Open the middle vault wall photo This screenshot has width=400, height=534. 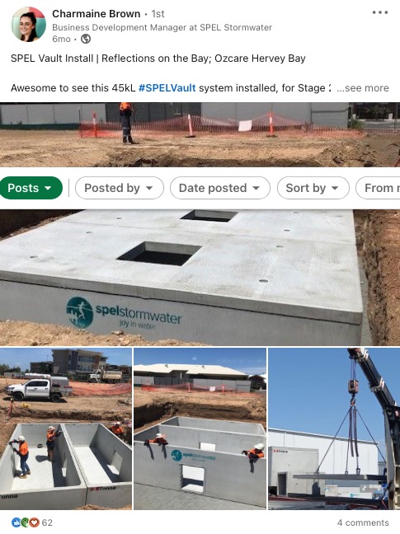pyautogui.click(x=200, y=429)
